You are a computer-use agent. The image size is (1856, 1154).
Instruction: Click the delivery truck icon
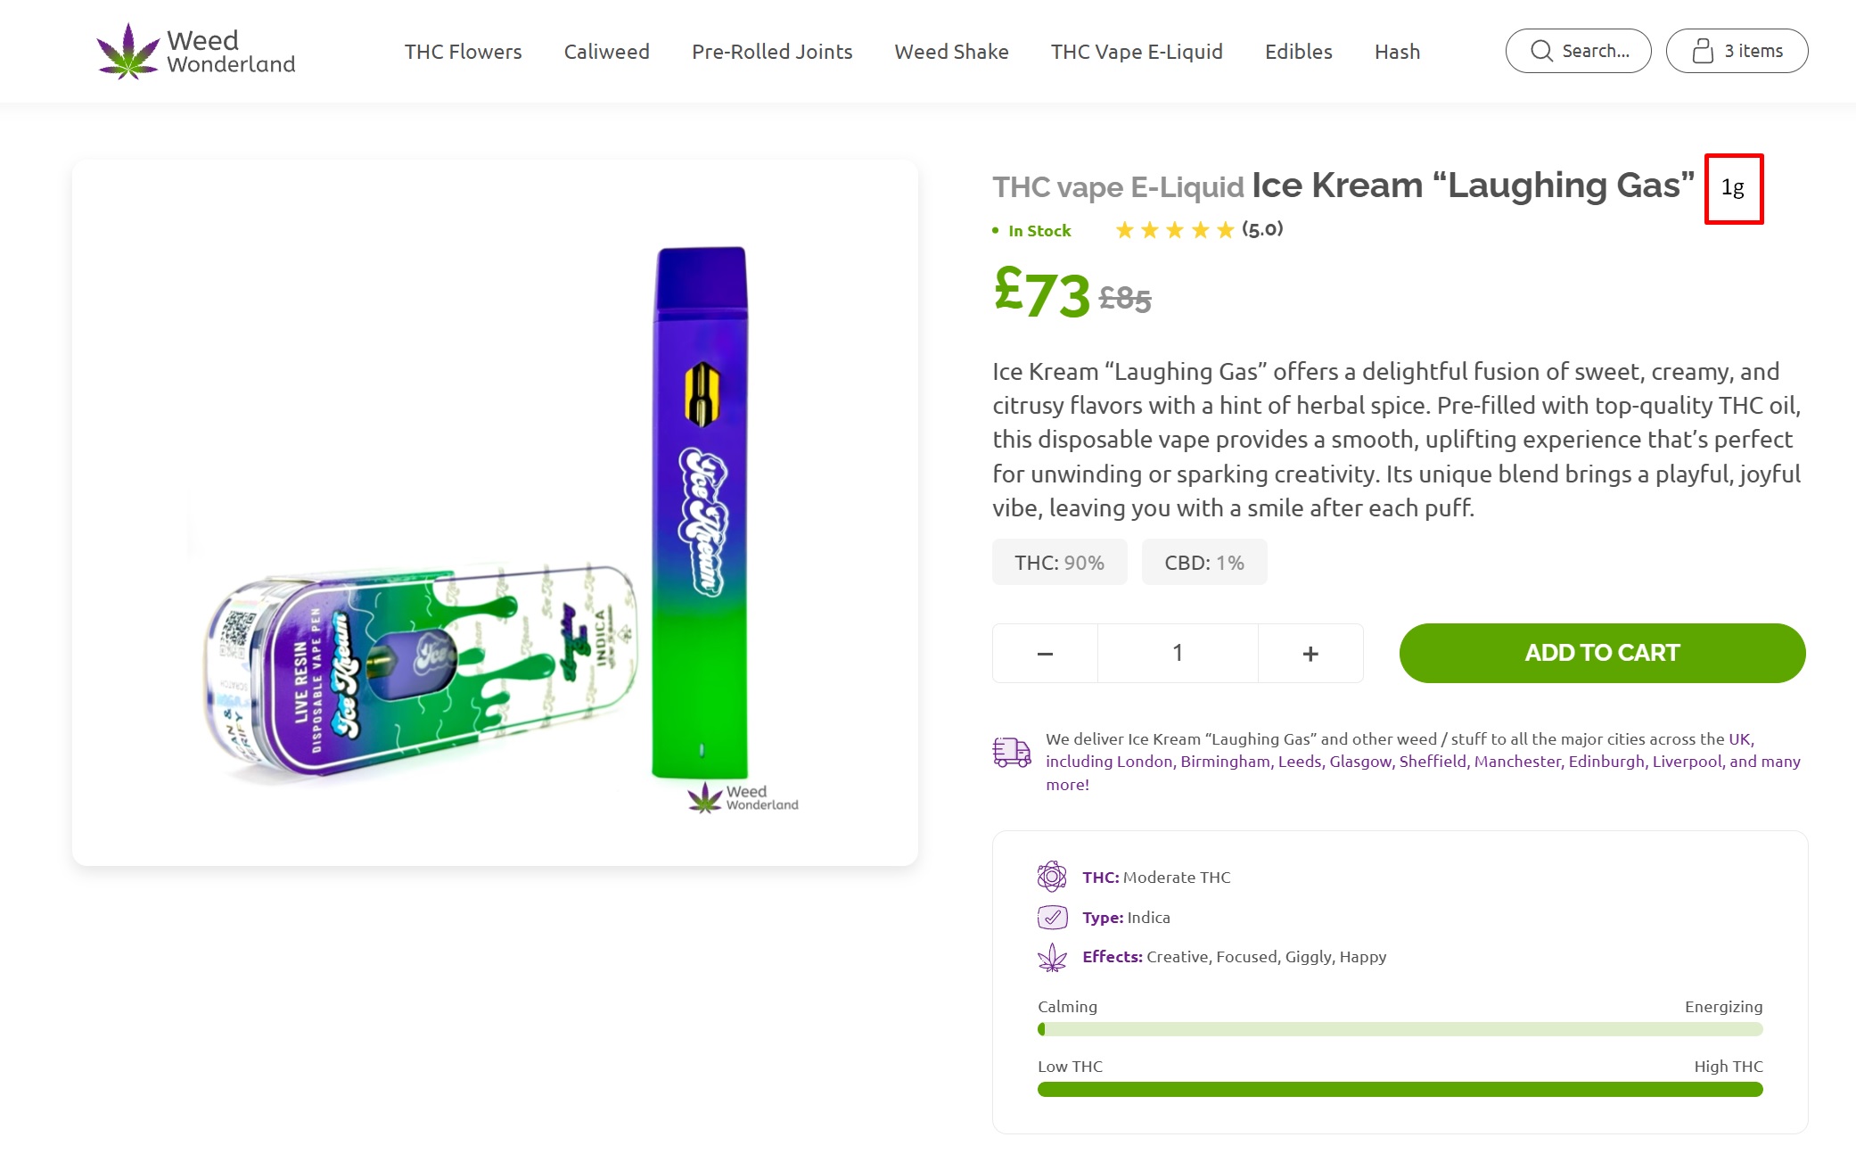[1012, 752]
